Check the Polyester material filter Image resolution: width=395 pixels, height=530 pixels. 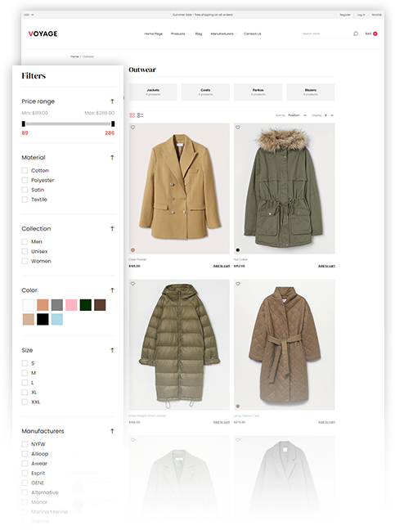coord(25,180)
